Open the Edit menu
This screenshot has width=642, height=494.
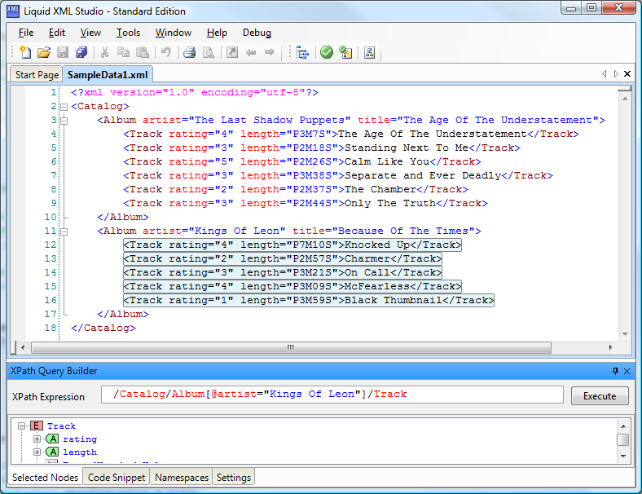(x=56, y=33)
